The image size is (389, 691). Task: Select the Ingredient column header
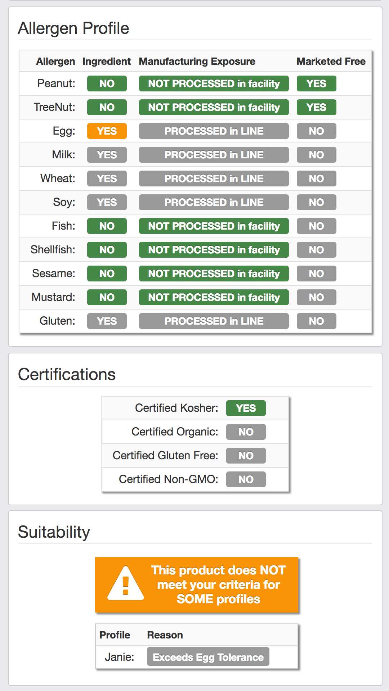pos(107,62)
